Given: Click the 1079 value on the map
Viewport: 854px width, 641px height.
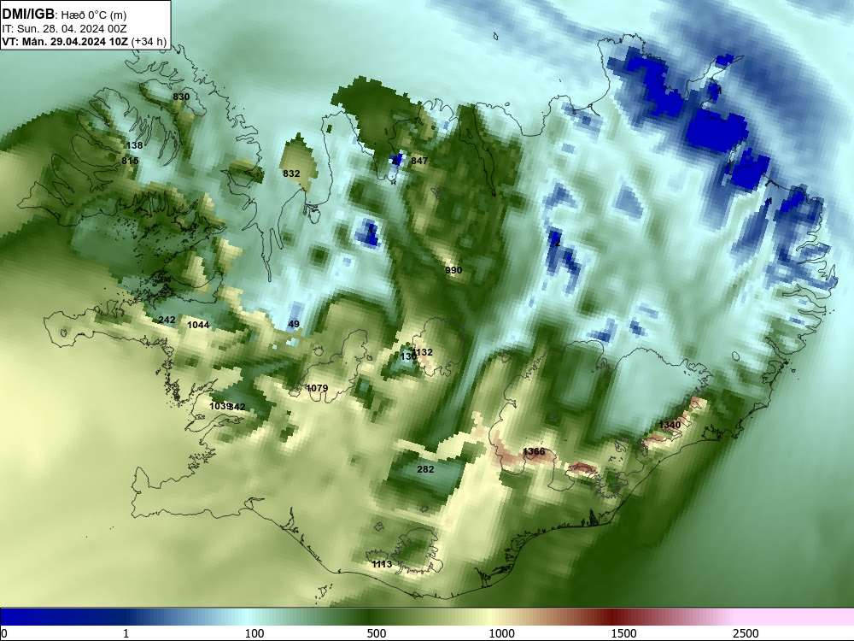Looking at the screenshot, I should point(317,388).
